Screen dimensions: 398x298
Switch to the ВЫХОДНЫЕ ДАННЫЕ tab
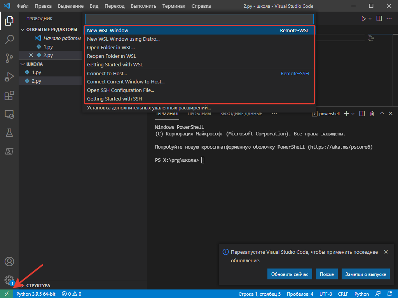click(241, 114)
